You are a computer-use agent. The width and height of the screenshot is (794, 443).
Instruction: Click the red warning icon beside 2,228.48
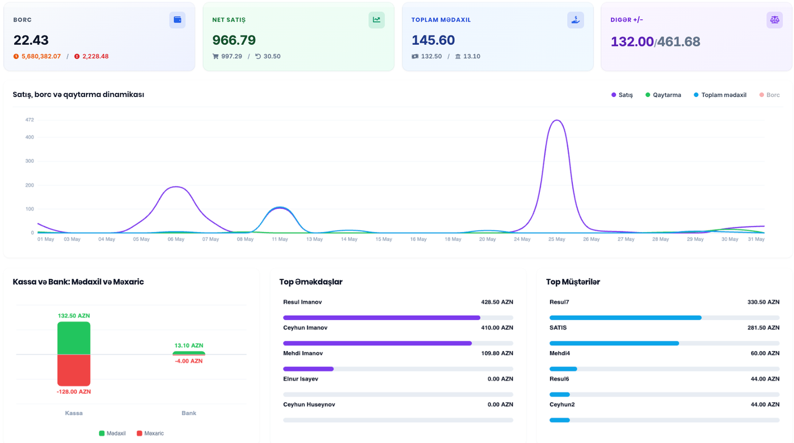click(x=77, y=56)
